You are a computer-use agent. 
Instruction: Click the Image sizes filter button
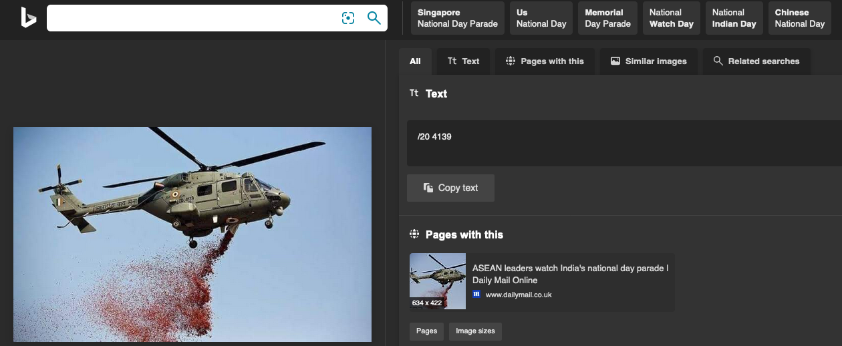[475, 331]
